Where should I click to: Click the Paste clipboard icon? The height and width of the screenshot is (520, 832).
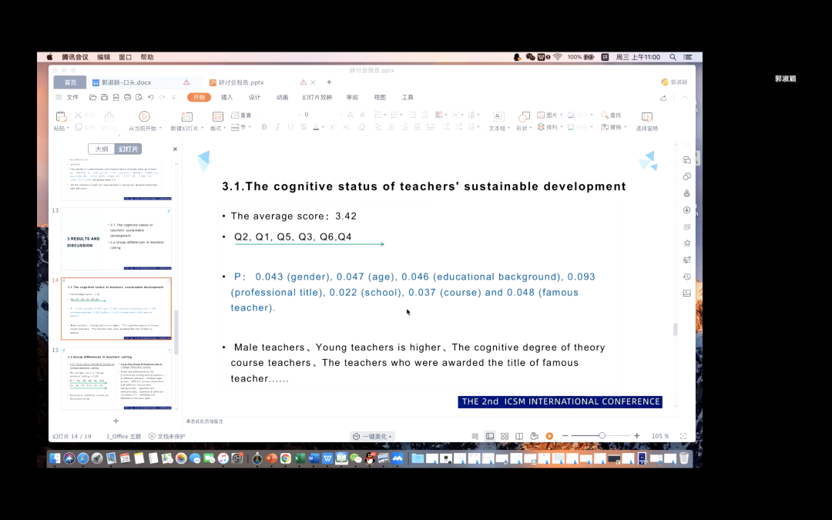pyautogui.click(x=61, y=116)
